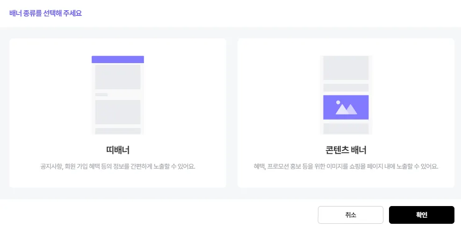Click the 콘텐츠 배너 description about 프로모션 홍보
Viewport: 461px width, 228px height.
click(346, 166)
